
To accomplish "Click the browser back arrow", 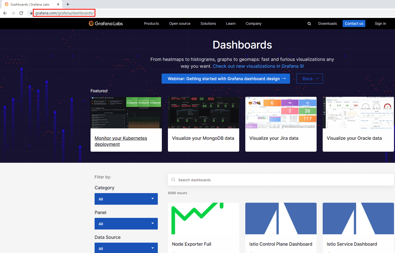I will (x=5, y=13).
